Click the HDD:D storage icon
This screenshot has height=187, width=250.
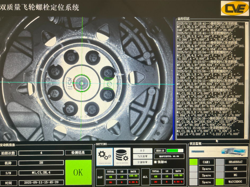coord(160,150)
